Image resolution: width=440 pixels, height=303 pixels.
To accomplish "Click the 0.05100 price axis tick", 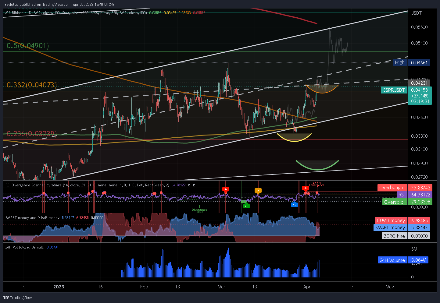I will coord(419,43).
